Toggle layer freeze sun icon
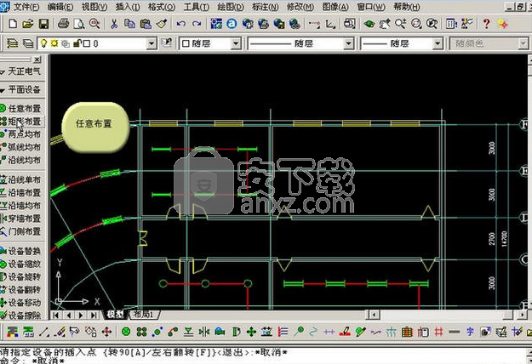This screenshot has height=364, width=532. (54, 43)
